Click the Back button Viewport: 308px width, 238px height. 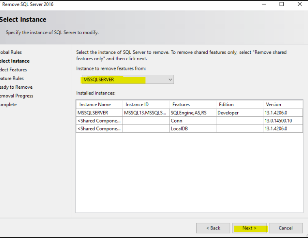tap(213, 228)
